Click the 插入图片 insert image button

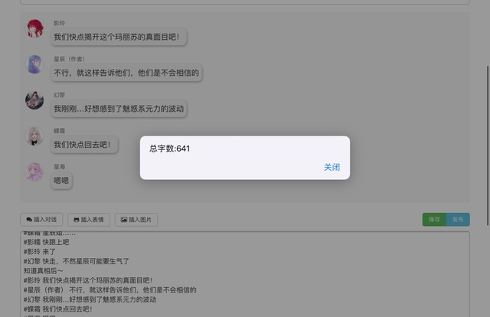pos(136,220)
